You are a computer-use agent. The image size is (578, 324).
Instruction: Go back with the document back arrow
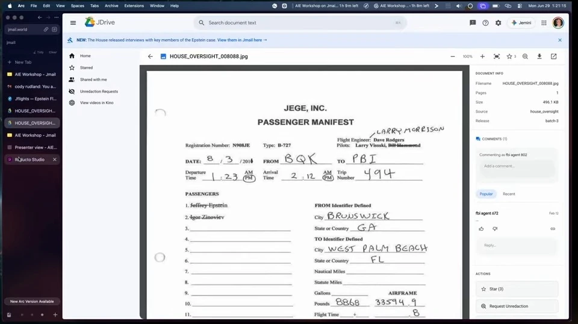point(150,57)
